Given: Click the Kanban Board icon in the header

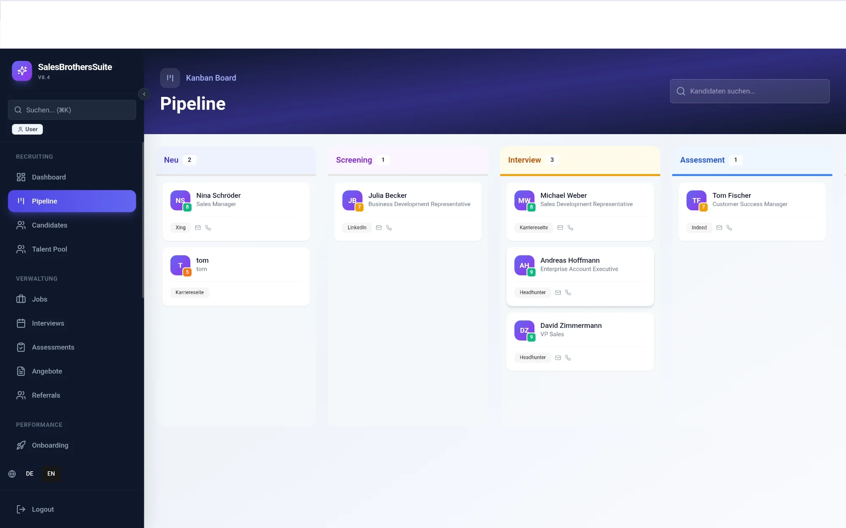Looking at the screenshot, I should click(170, 78).
